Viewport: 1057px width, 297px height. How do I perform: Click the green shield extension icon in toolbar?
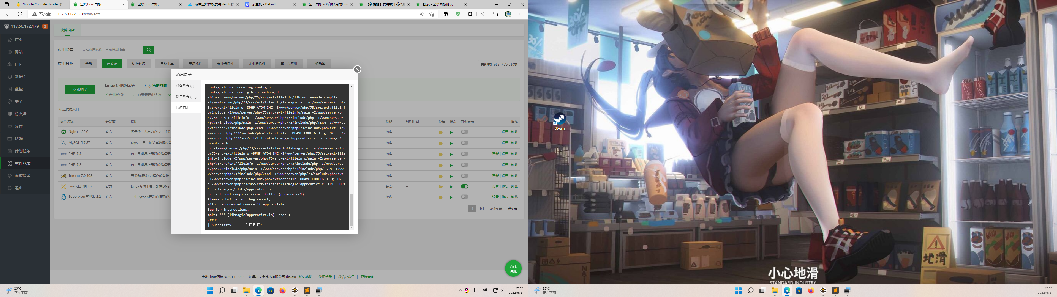(x=458, y=14)
